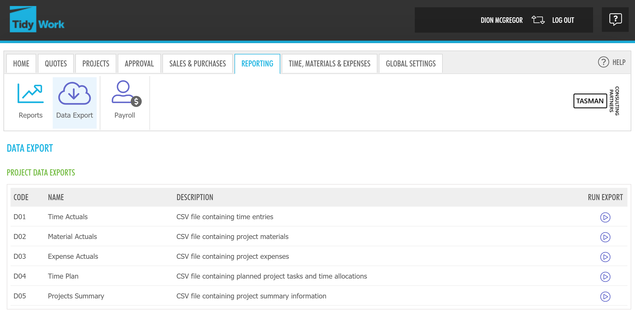Click the Time Actuals name cell

68,217
